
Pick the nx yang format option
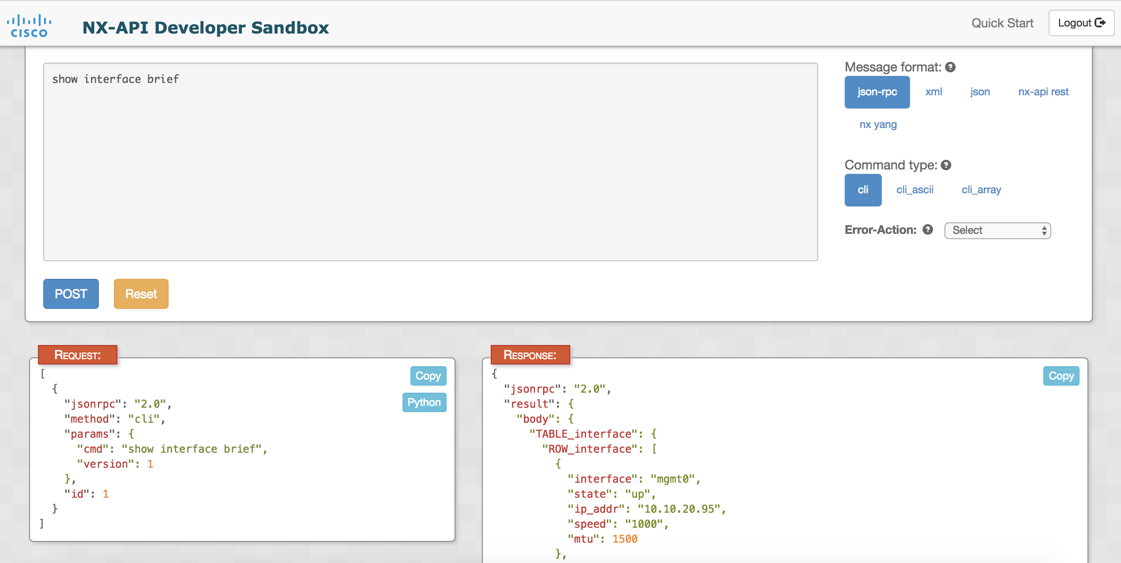pos(878,124)
